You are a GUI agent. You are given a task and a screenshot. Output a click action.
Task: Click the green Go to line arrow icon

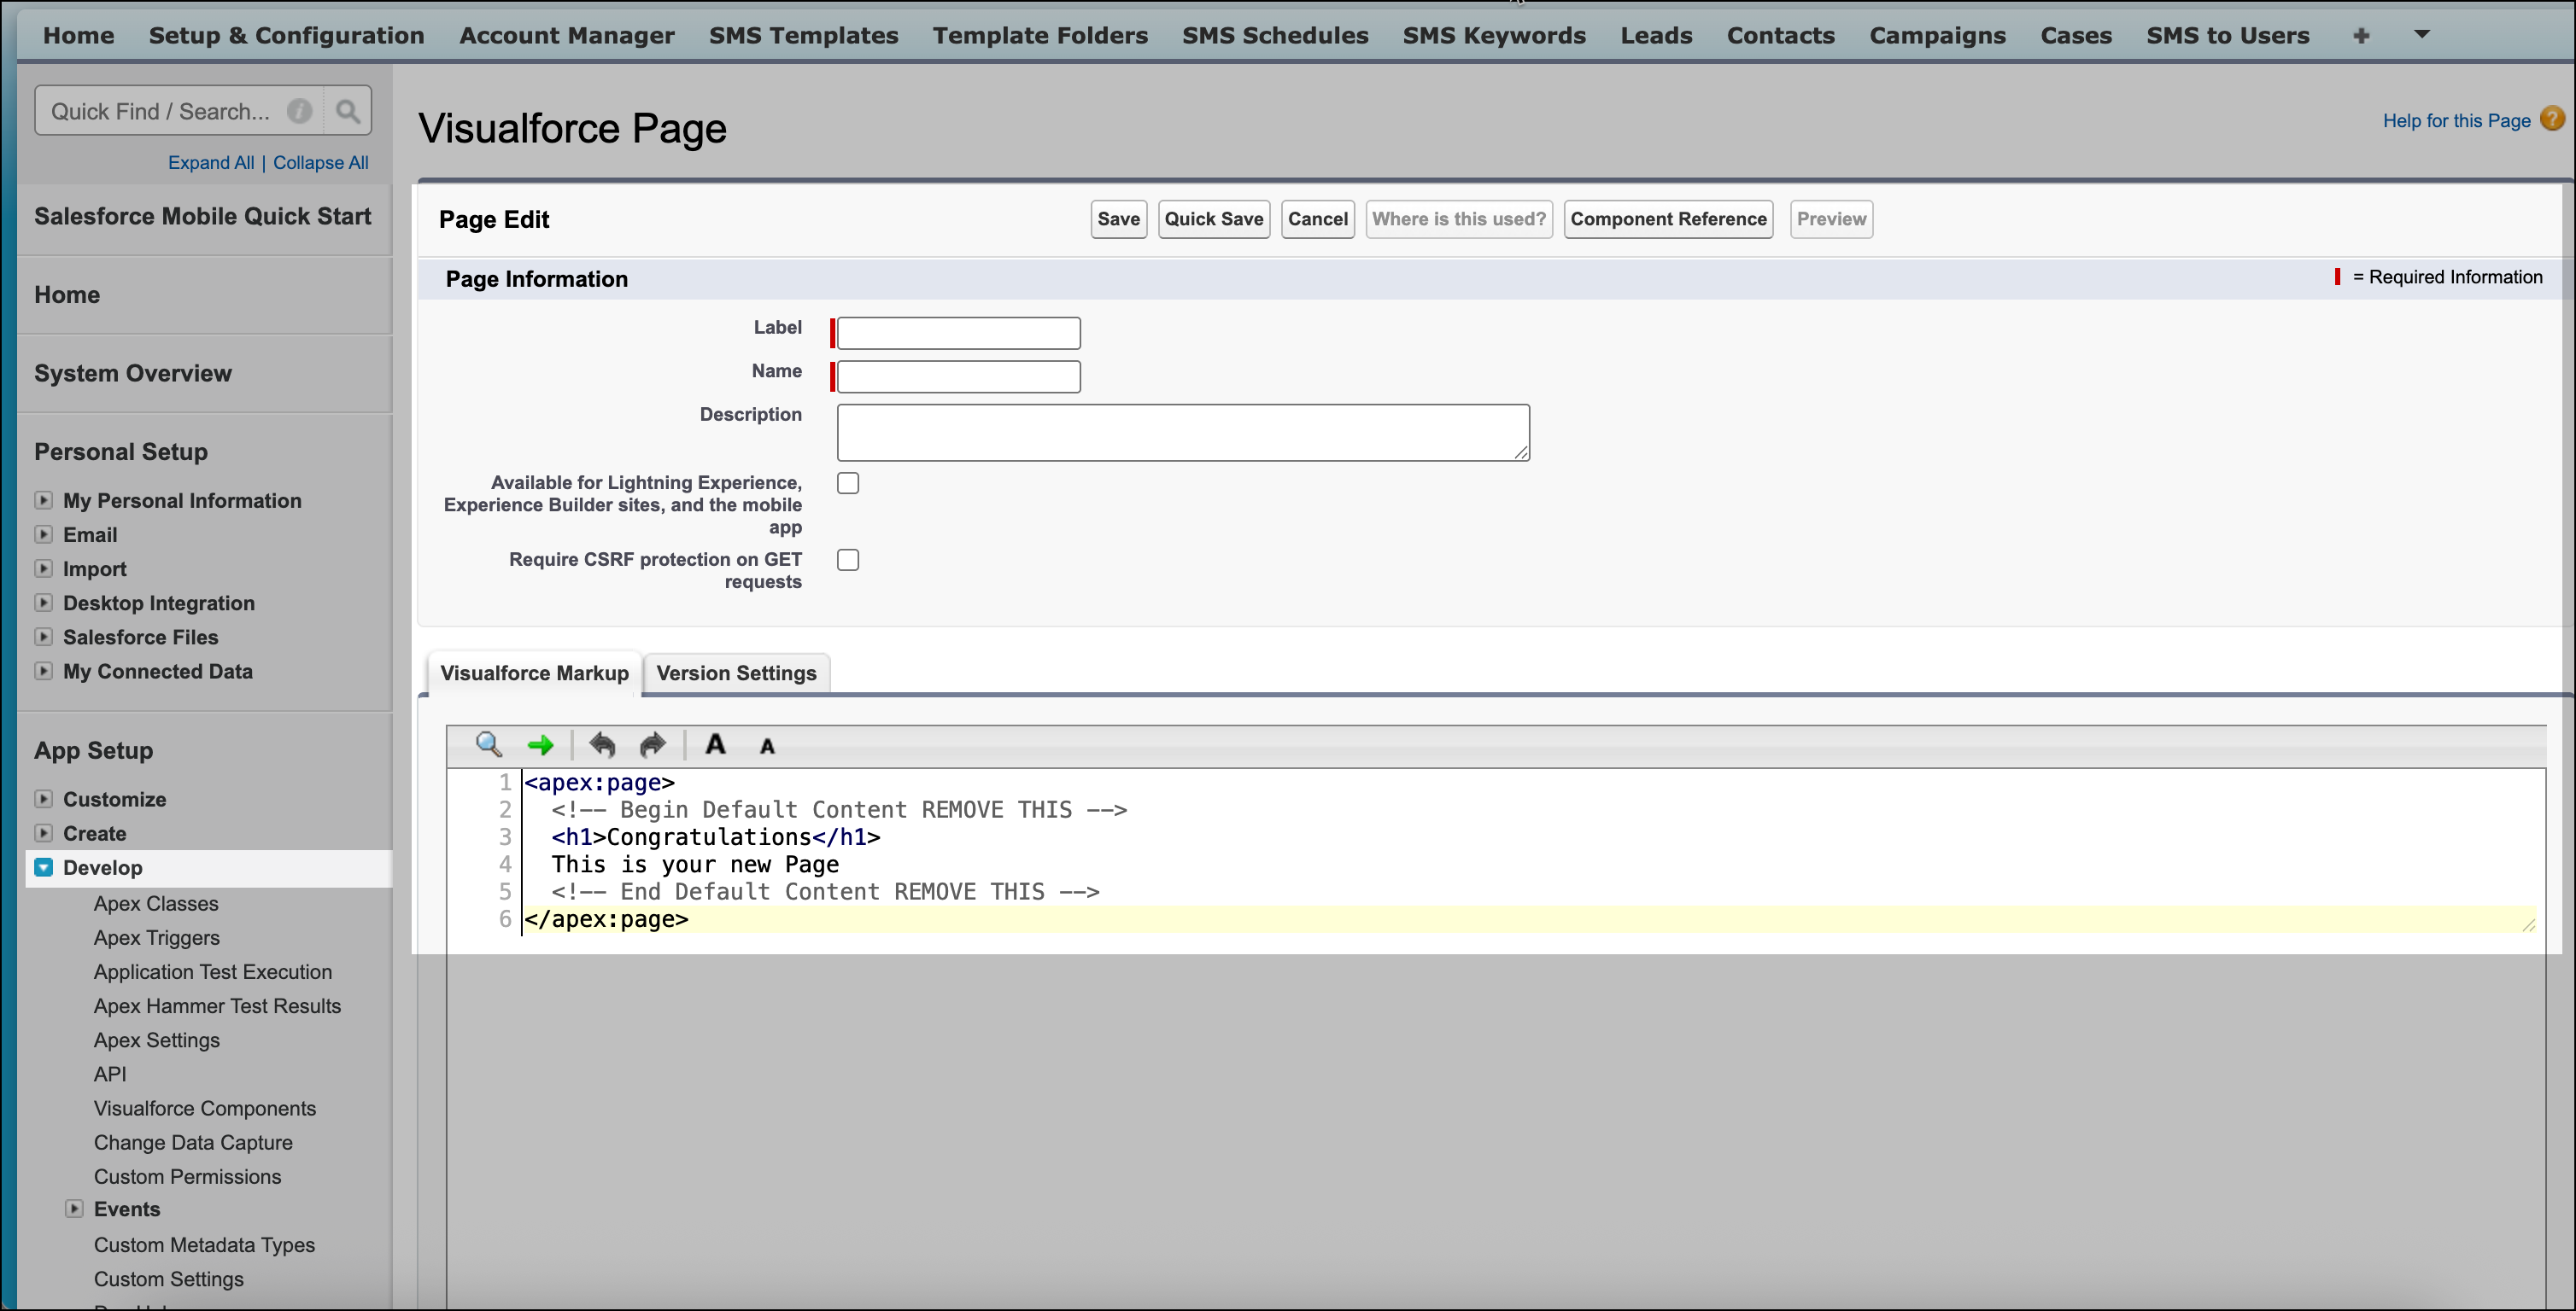(540, 744)
